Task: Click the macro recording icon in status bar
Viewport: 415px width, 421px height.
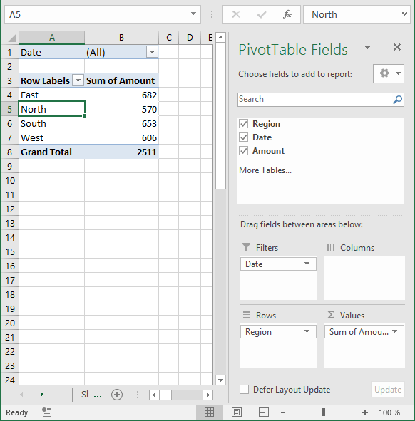Action: pos(46,412)
